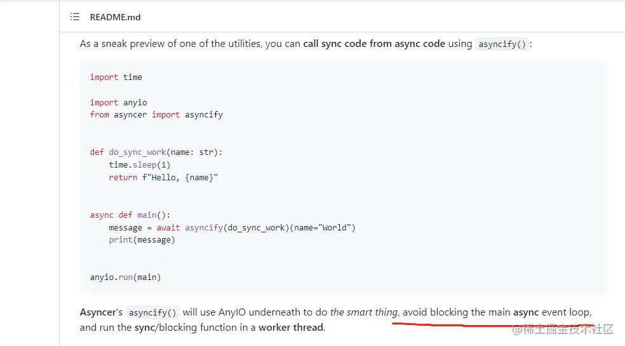This screenshot has height=346, width=625.
Task: Click the anyio.run(main) code line
Action: pos(126,277)
